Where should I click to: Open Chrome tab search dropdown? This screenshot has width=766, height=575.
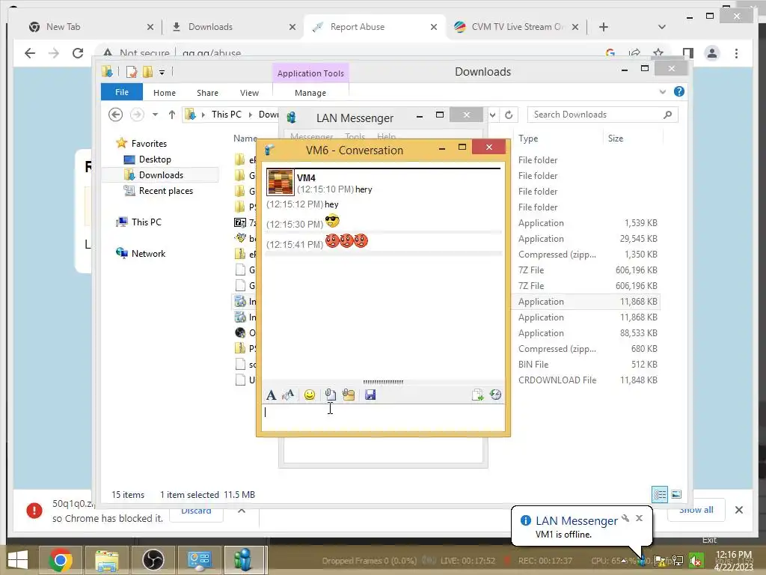[662, 27]
